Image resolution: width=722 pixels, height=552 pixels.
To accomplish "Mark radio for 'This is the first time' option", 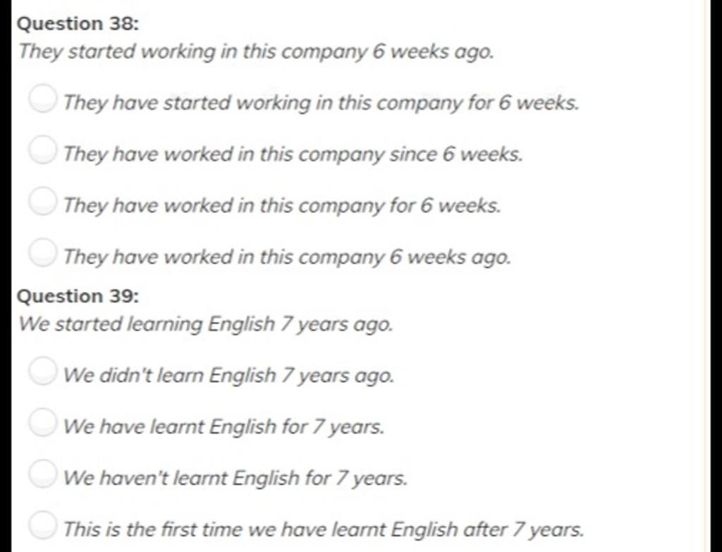I will [42, 525].
